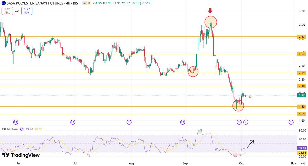Screen dimensions: 308x166
Task: Click the purple RSI value 39.69 in legend
Action: pos(29,129)
